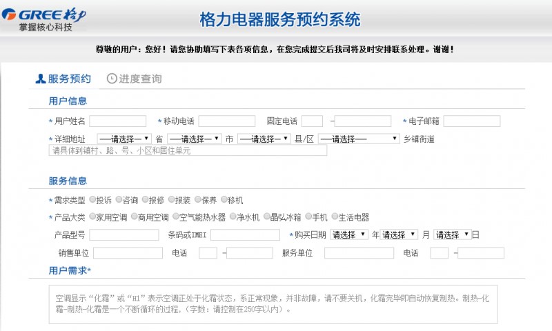Viewport: 552px width, 331px height.
Task: Click the 服务单位 phone area code field
Action: point(440,253)
